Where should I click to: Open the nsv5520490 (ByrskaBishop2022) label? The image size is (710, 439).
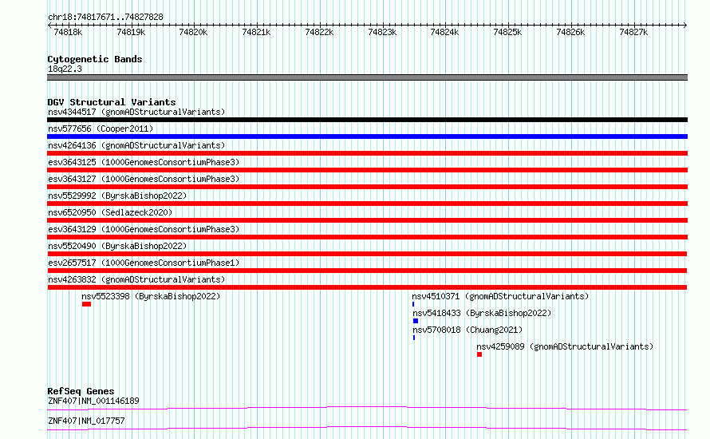click(x=117, y=246)
